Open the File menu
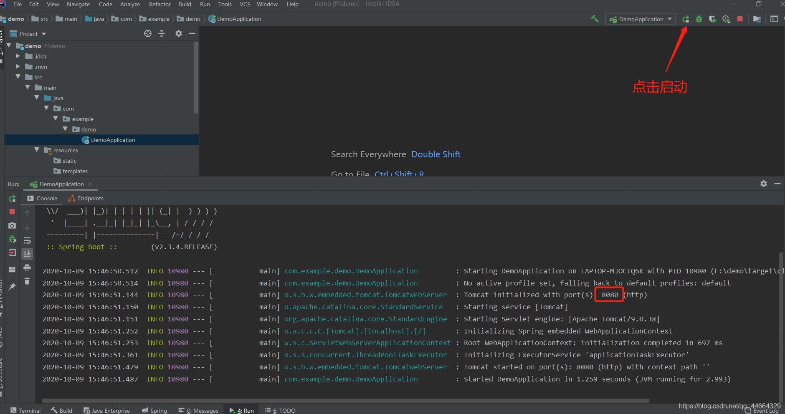This screenshot has width=785, height=414. tap(17, 4)
